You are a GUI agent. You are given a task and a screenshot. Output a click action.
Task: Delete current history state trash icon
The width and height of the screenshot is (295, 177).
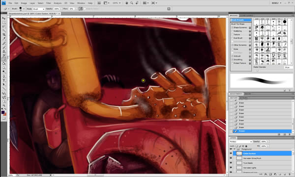290,134
